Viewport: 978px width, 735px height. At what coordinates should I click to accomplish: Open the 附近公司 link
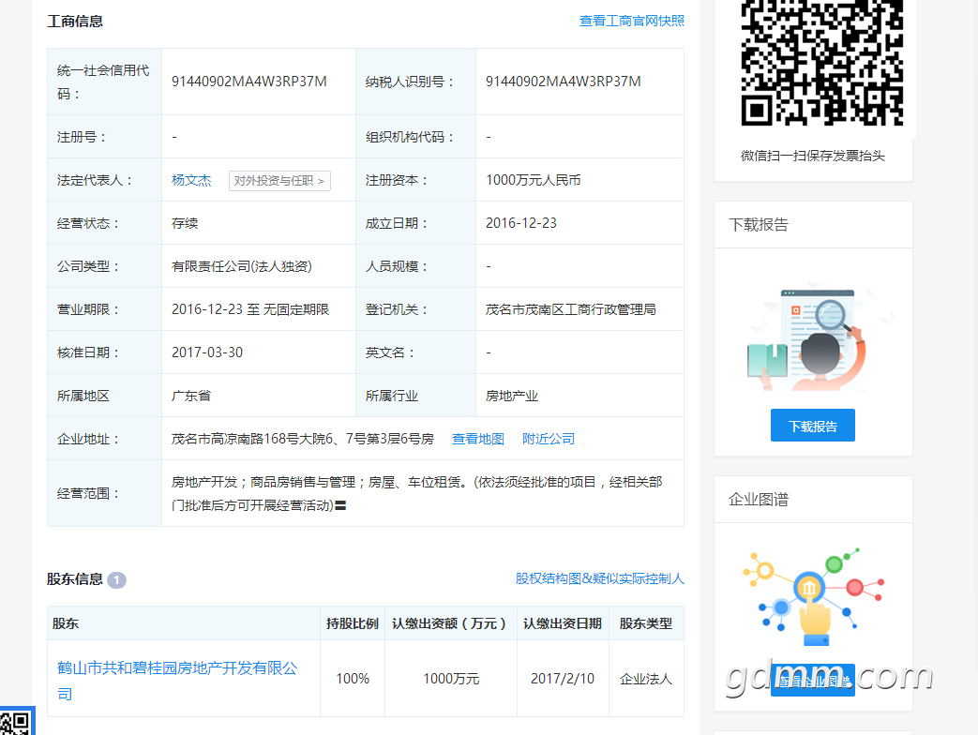point(548,439)
